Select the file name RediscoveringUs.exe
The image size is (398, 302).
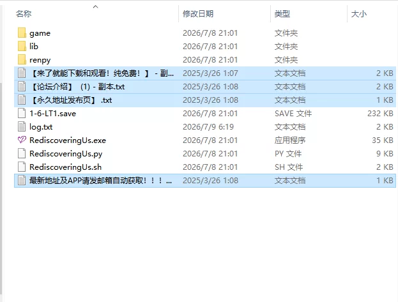coord(68,140)
